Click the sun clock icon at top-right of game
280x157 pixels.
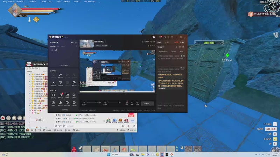[274, 7]
